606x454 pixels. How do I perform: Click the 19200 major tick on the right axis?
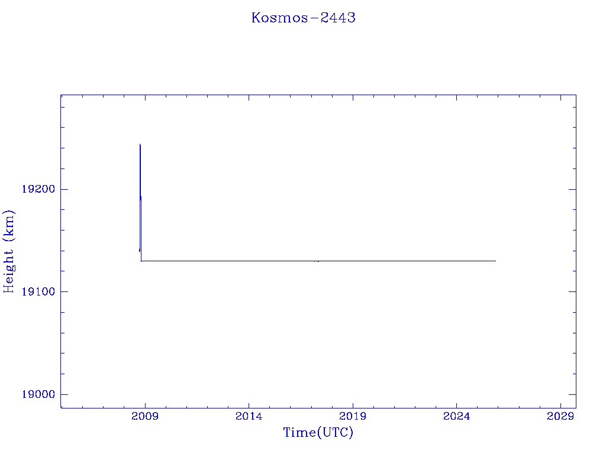pos(572,189)
